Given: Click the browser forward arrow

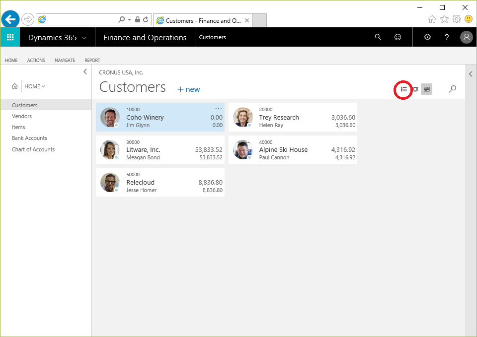Looking at the screenshot, I should 28,19.
